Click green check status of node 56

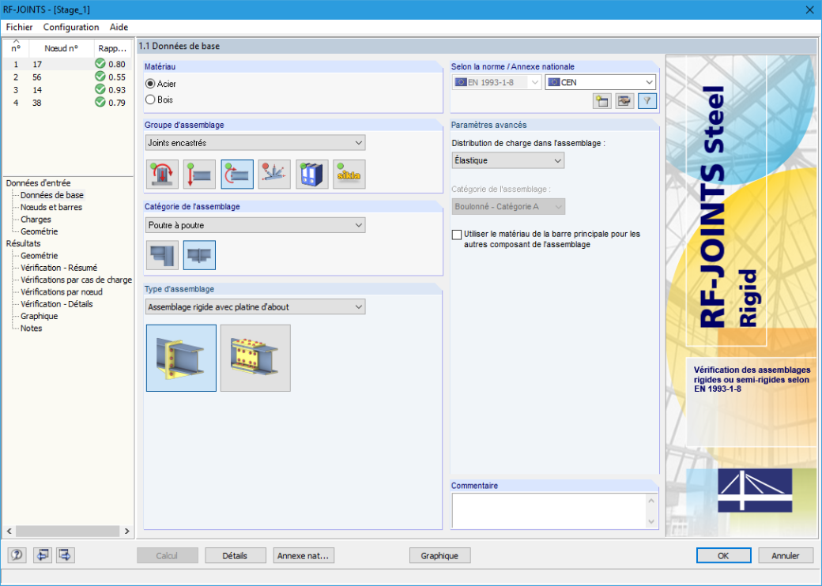coord(100,77)
